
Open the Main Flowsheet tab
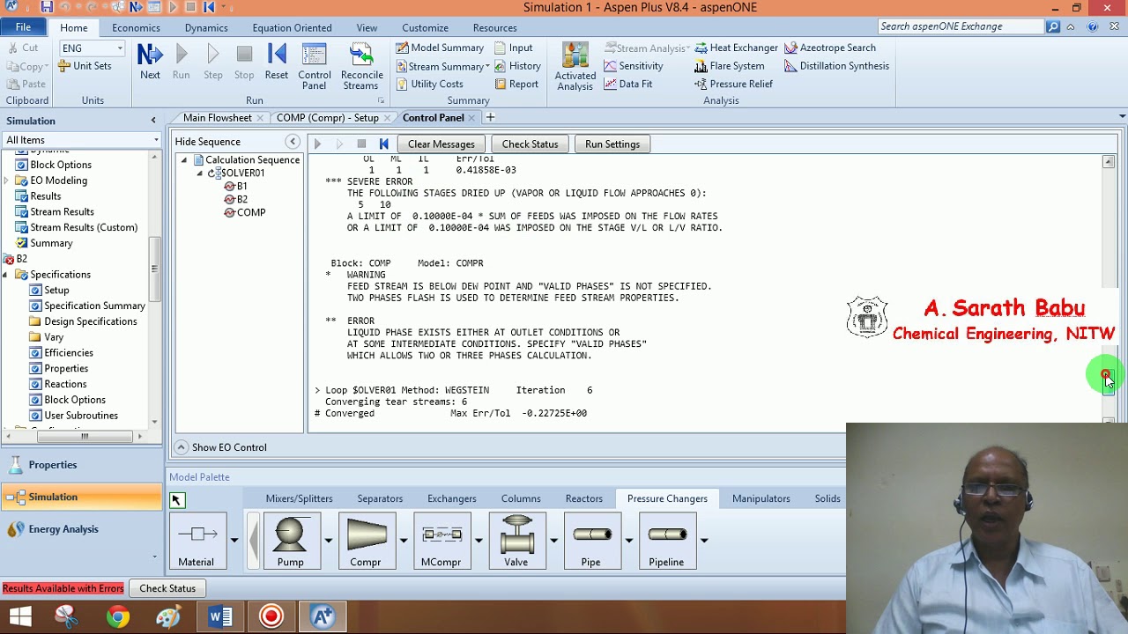[217, 117]
